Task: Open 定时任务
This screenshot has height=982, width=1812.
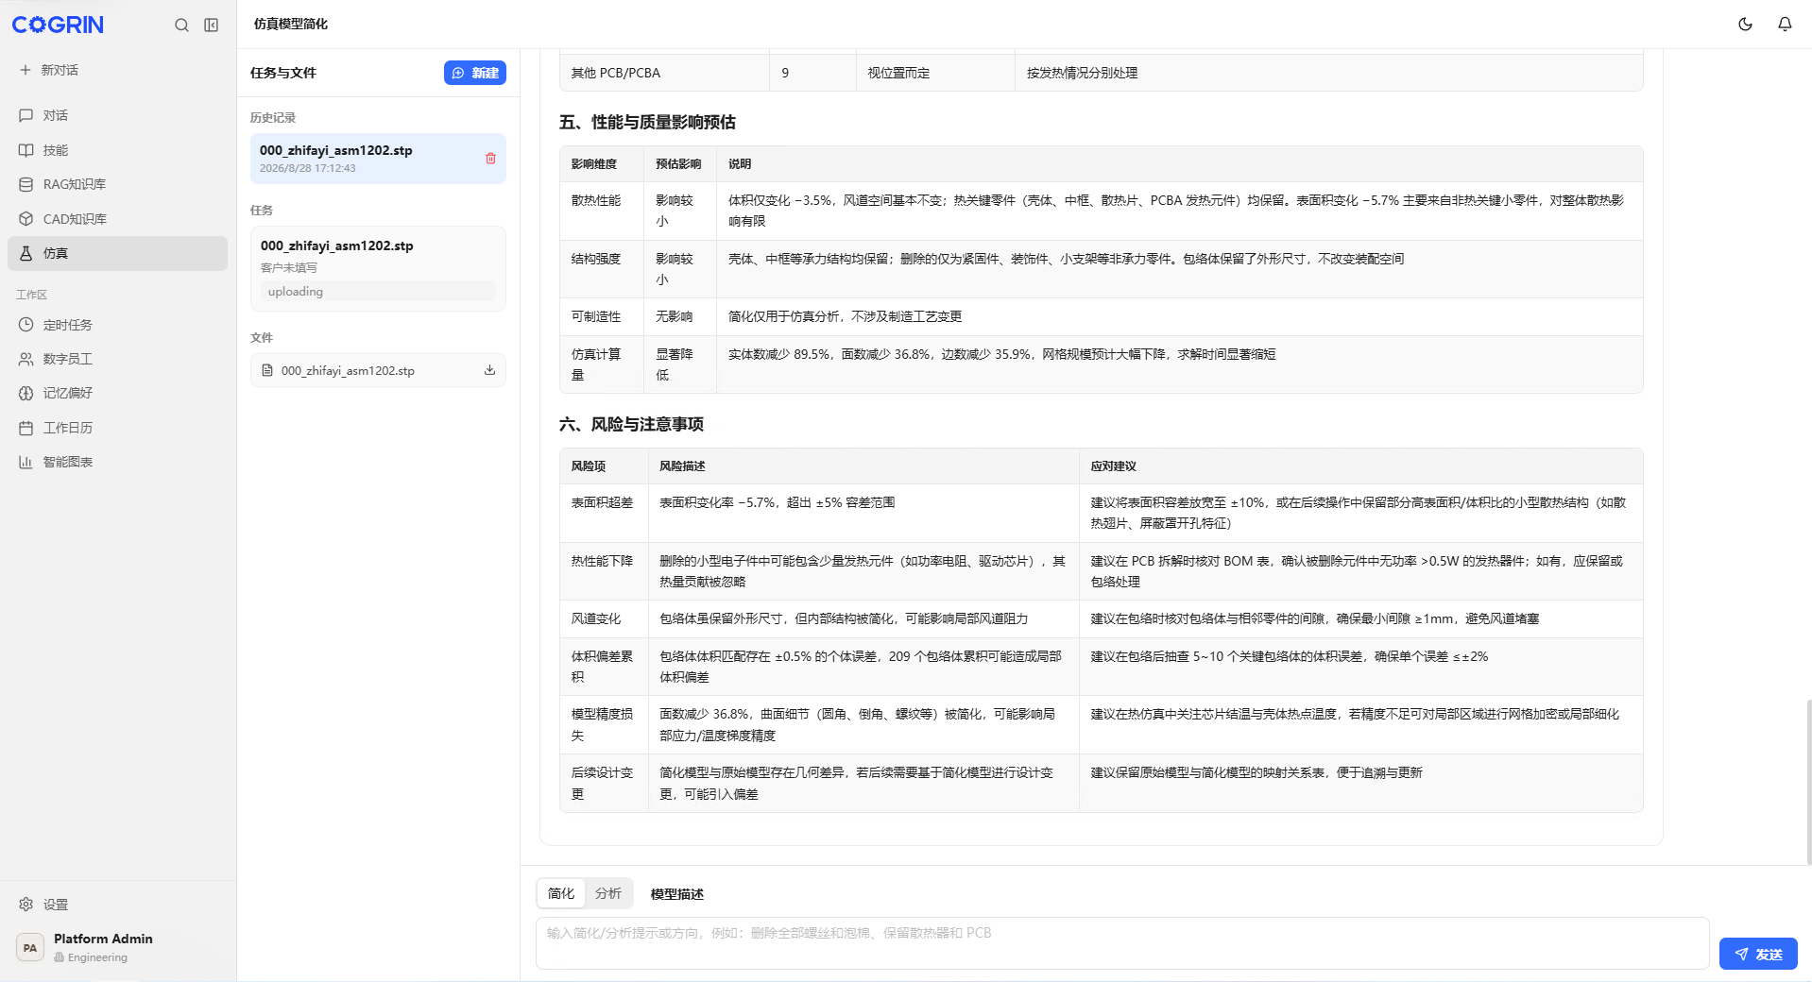Action: pyautogui.click(x=117, y=325)
